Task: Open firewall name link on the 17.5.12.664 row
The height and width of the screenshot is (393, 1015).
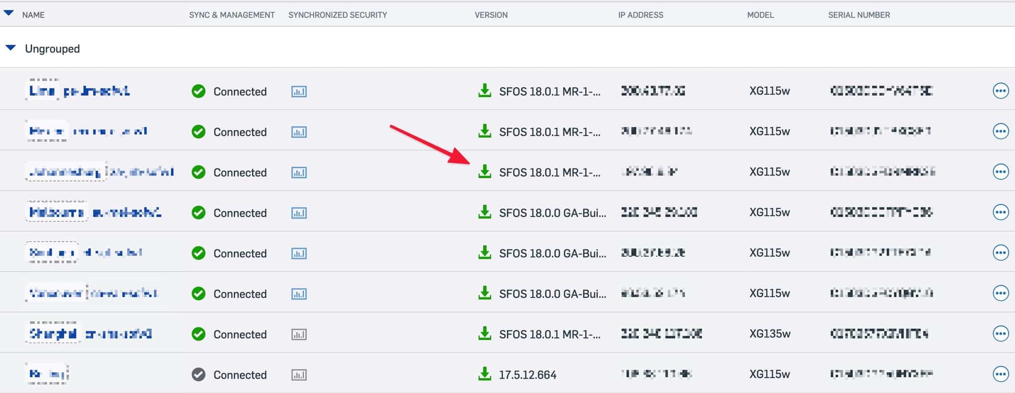Action: pos(48,374)
